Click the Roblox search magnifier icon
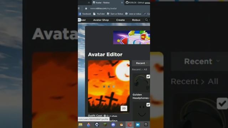Viewport: 228px width, 128px height. tap(146, 20)
